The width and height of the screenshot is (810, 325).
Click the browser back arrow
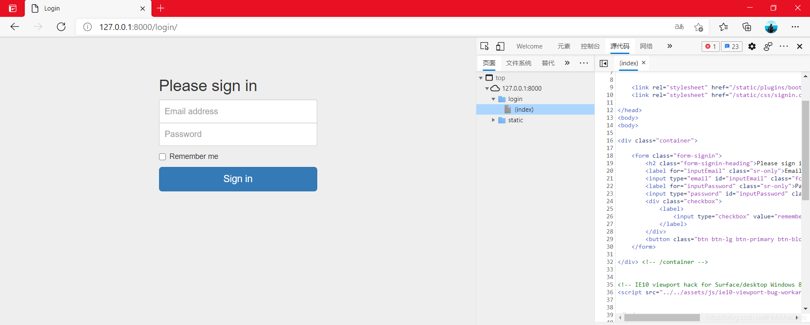coord(15,27)
